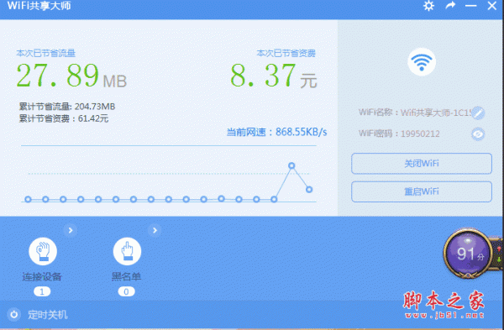Click the 91分 score orb
504x330 pixels.
pyautogui.click(x=469, y=254)
